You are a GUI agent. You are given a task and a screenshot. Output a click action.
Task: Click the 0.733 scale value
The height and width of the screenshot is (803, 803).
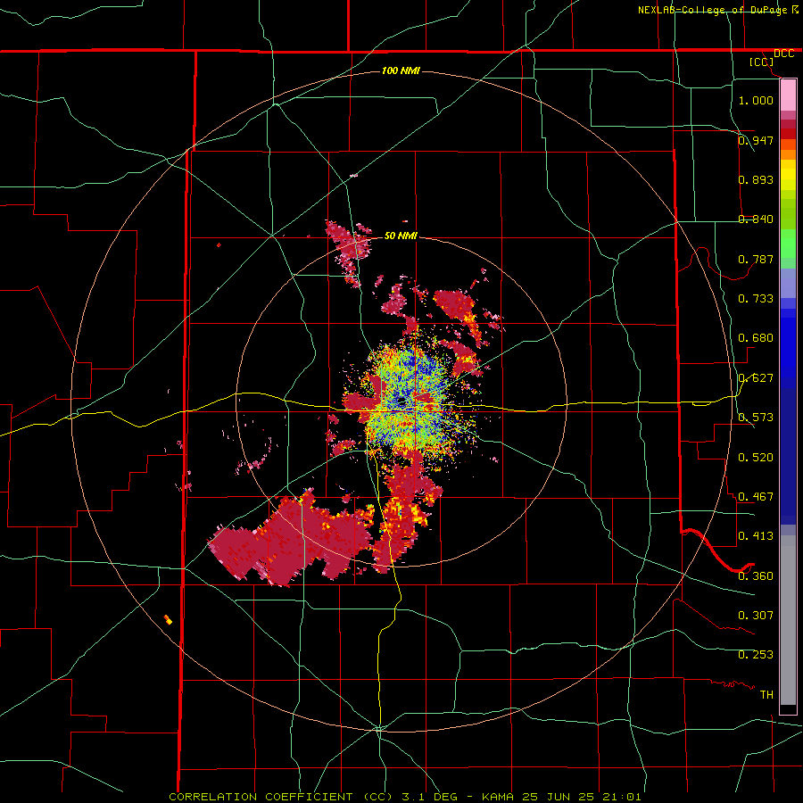coord(756,299)
